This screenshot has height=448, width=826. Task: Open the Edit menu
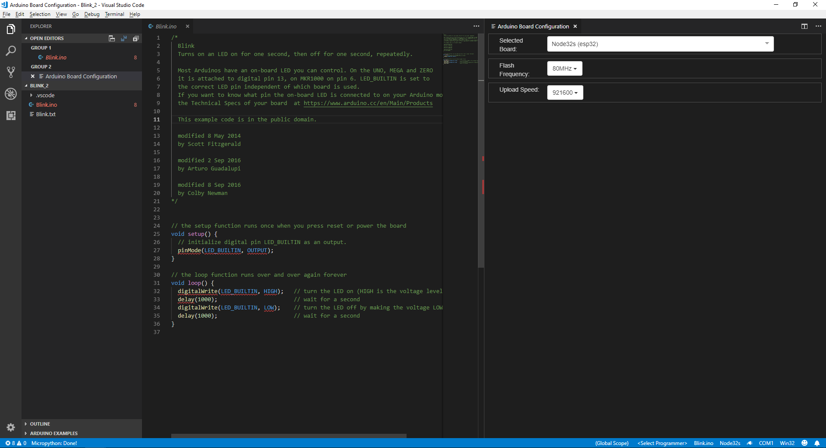click(20, 14)
